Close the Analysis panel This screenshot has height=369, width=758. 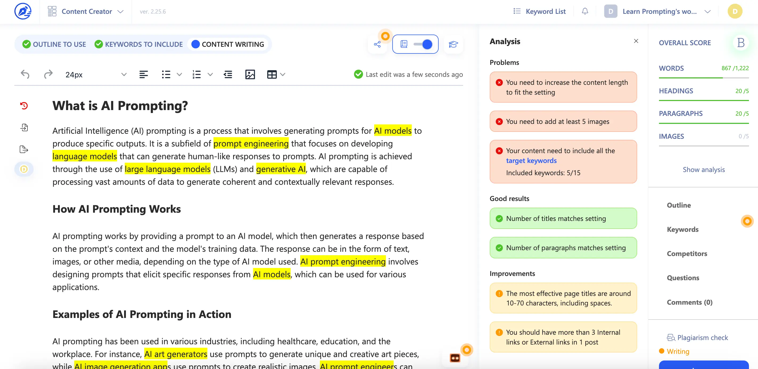[x=636, y=41]
